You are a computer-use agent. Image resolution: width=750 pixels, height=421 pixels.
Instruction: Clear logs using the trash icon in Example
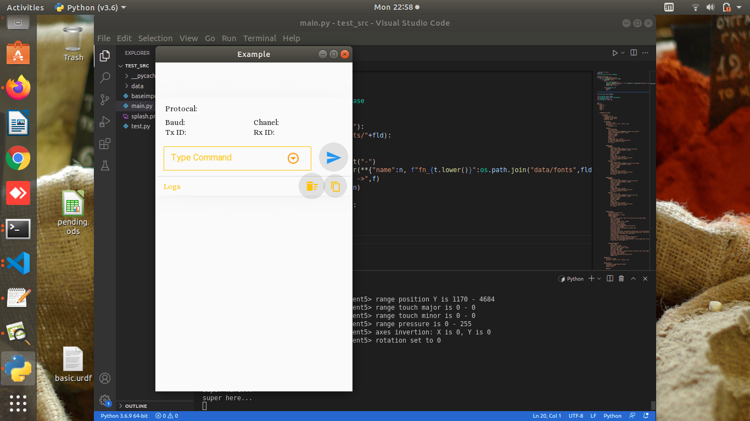pos(311,186)
